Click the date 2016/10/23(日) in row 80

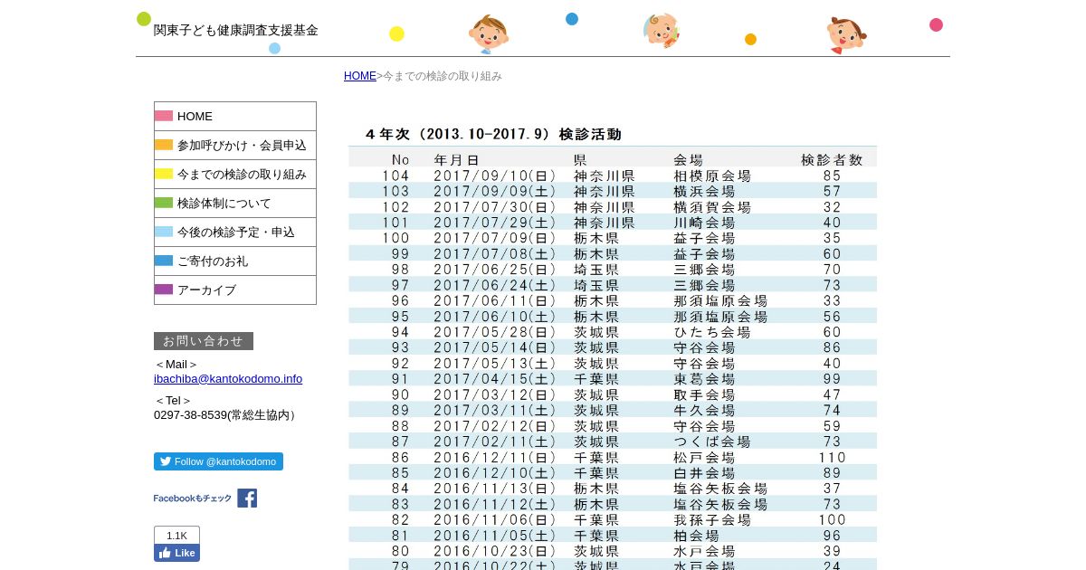coord(495,551)
